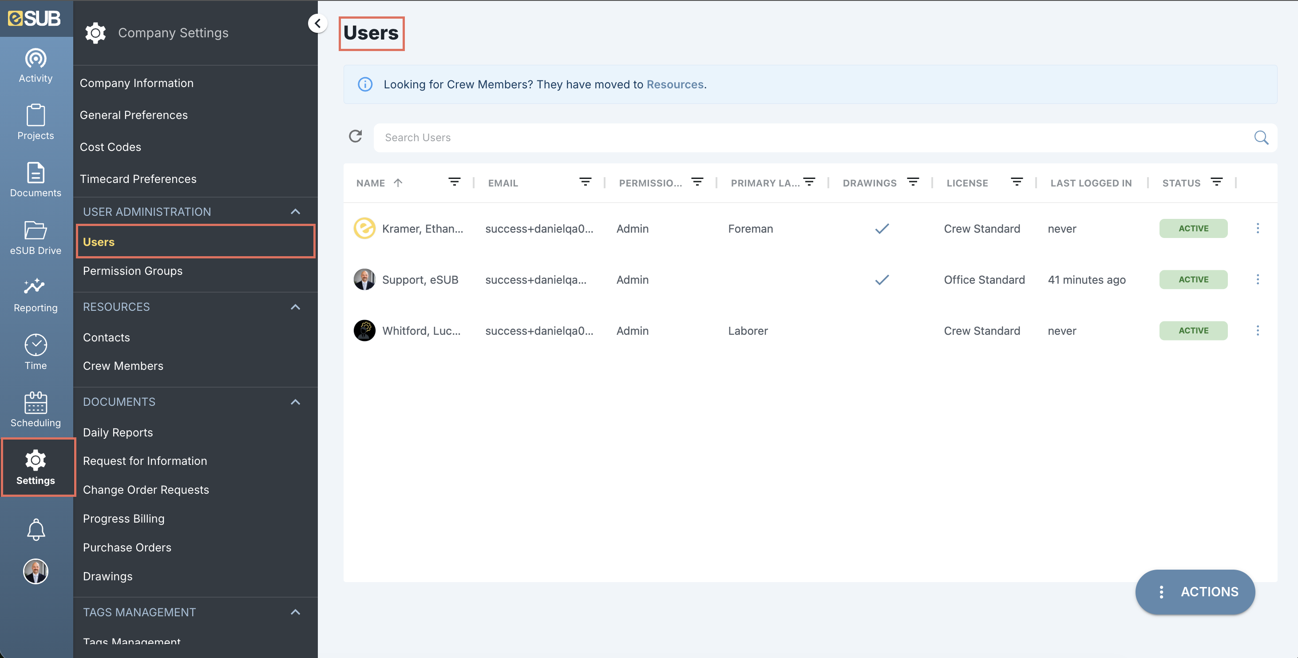Open the Primary Labor column filter

click(x=809, y=182)
